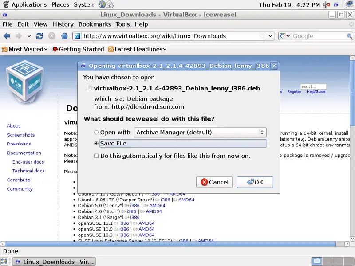Switch to the first workspace
This screenshot has height=266, width=355.
(x=317, y=262)
